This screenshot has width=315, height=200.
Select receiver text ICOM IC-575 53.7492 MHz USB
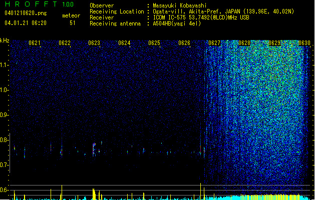click(x=201, y=17)
